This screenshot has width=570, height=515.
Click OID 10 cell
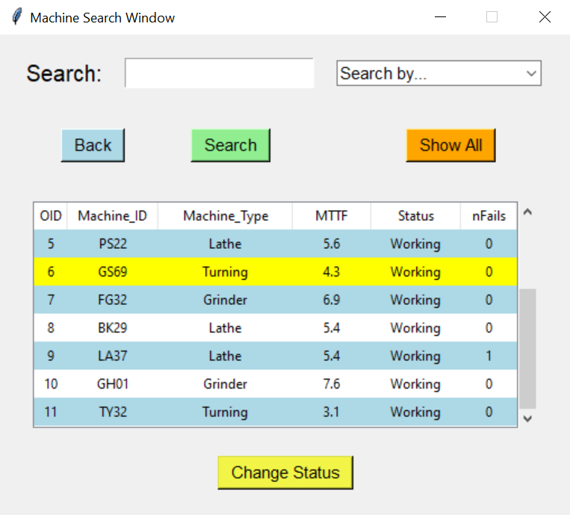click(x=51, y=383)
